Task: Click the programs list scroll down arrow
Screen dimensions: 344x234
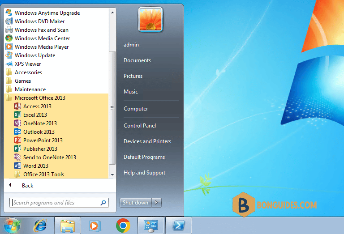Action: click(x=112, y=174)
